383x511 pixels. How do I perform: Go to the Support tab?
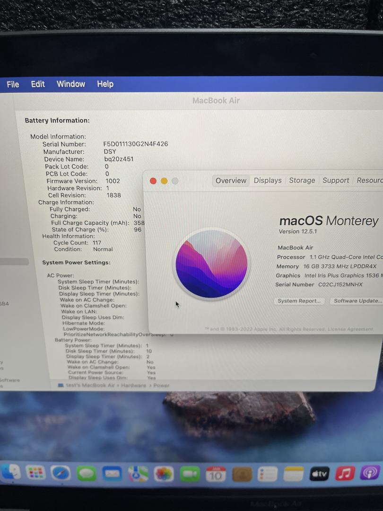(335, 180)
